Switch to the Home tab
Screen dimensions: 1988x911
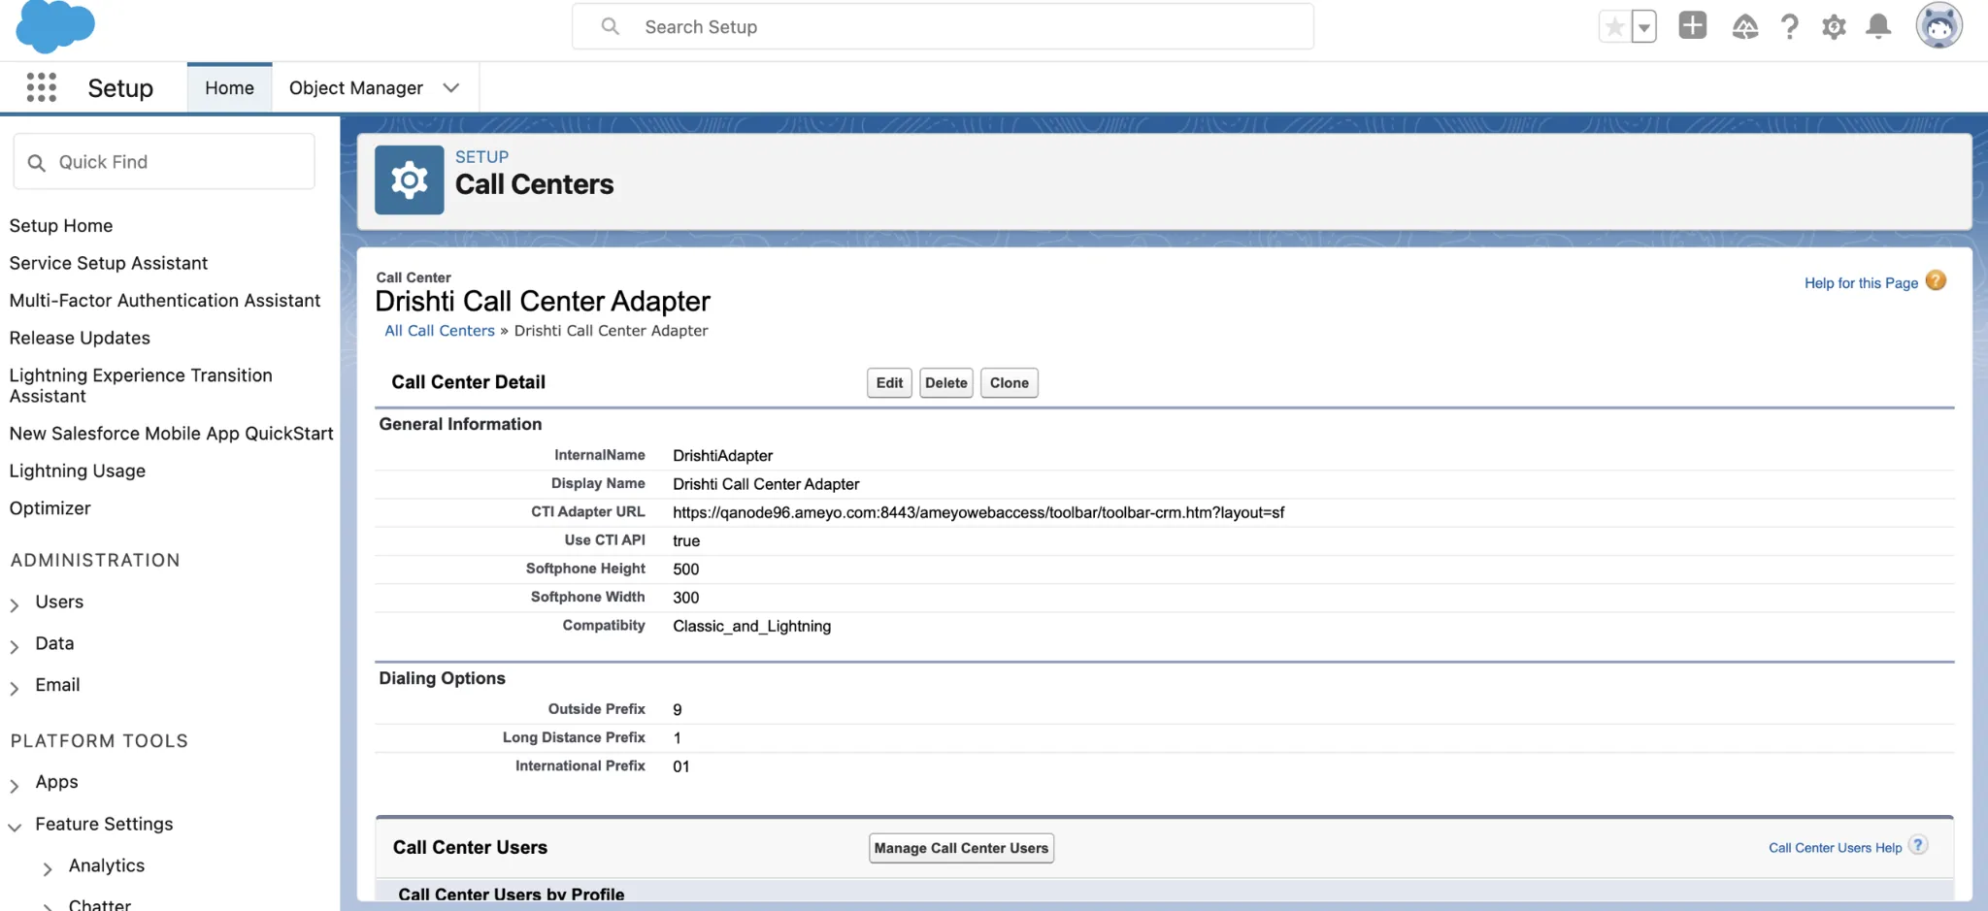[229, 88]
